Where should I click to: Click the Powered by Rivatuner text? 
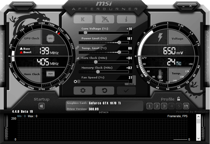pos(192,112)
